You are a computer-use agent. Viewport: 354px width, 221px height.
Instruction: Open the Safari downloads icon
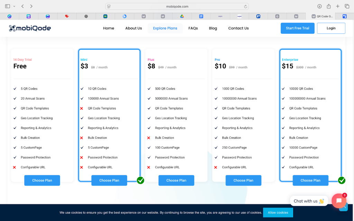[319, 6]
